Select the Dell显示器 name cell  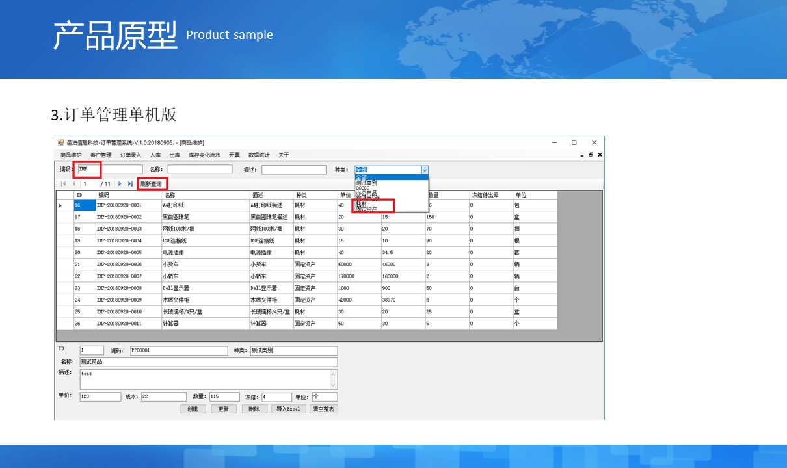[206, 288]
